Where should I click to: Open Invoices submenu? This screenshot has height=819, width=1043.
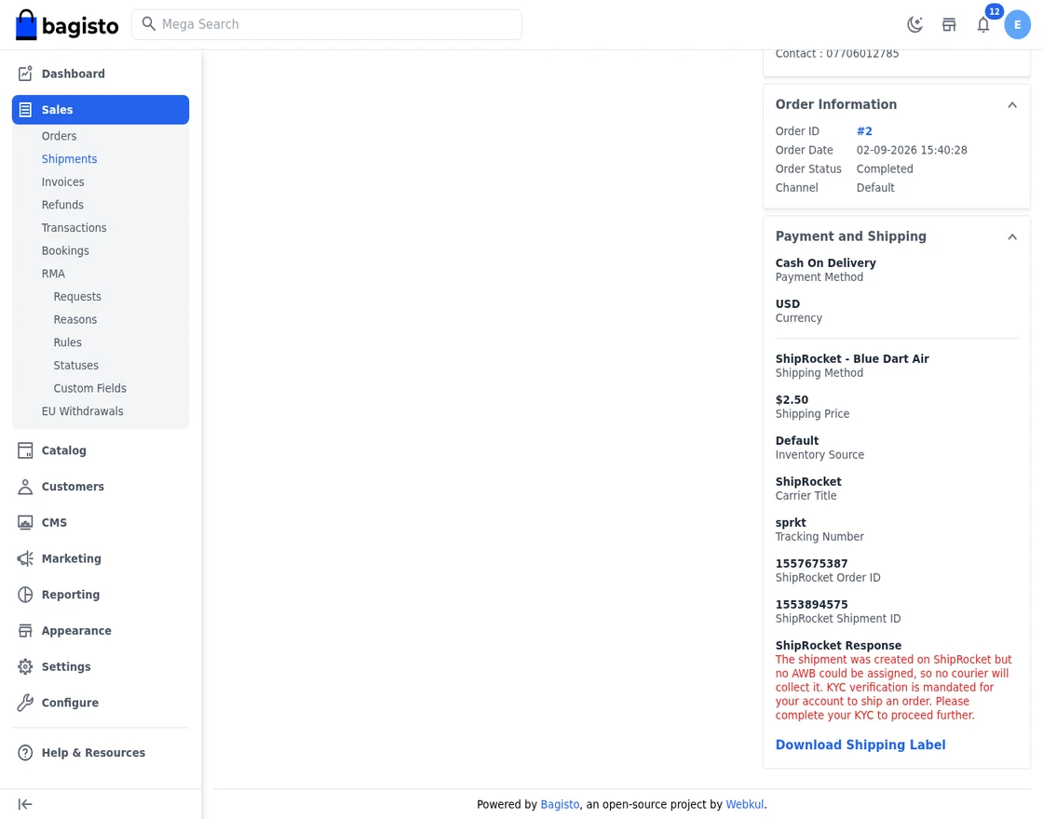pyautogui.click(x=62, y=181)
